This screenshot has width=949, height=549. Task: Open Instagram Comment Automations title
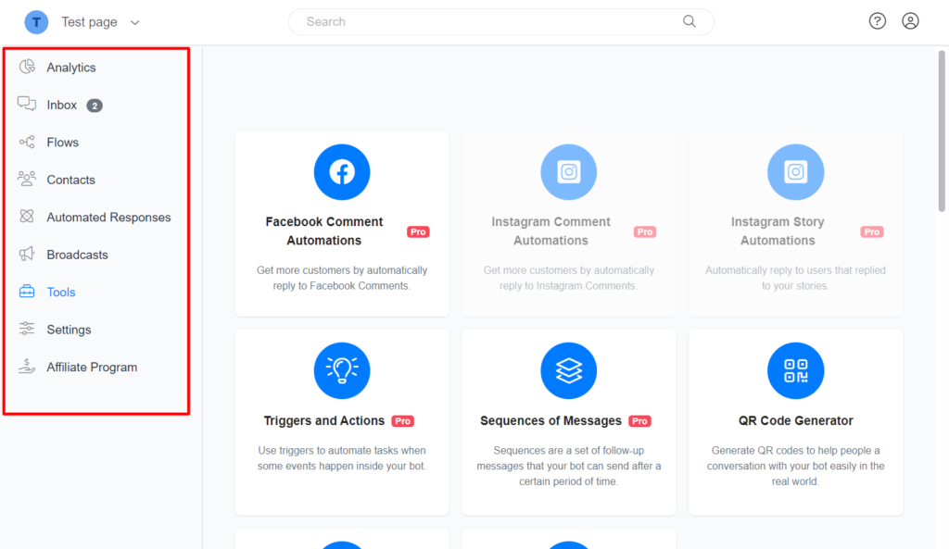pyautogui.click(x=550, y=231)
